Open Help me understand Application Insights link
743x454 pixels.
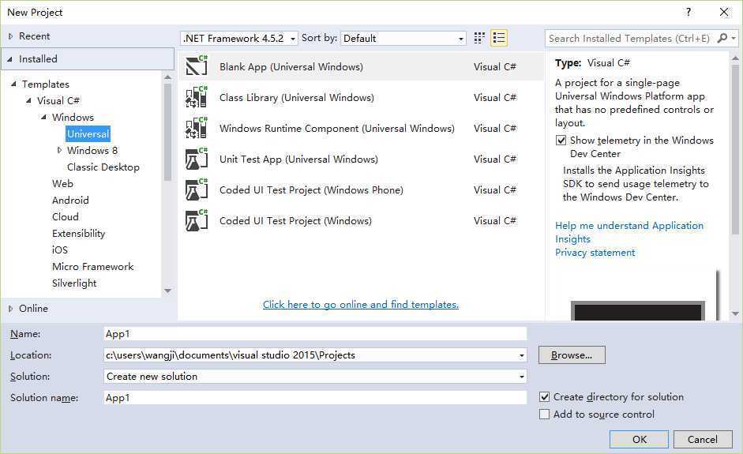[x=629, y=232]
